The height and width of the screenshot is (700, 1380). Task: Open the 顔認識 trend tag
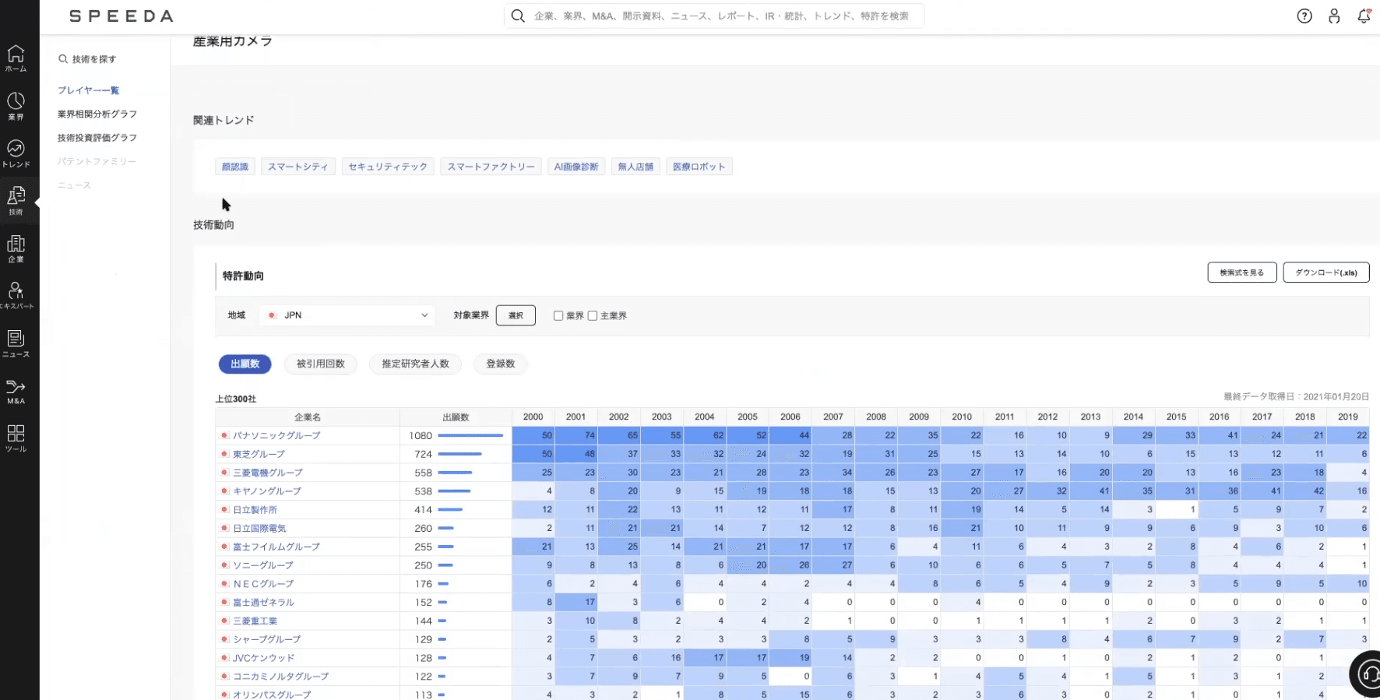[235, 167]
